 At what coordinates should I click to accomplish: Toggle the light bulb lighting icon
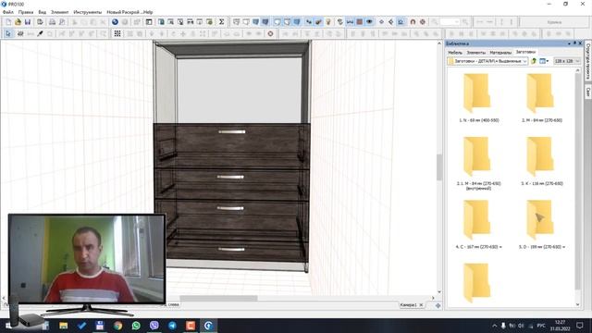coord(328,22)
